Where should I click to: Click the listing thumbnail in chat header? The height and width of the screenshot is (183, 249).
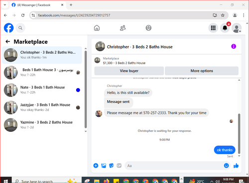[100, 46]
